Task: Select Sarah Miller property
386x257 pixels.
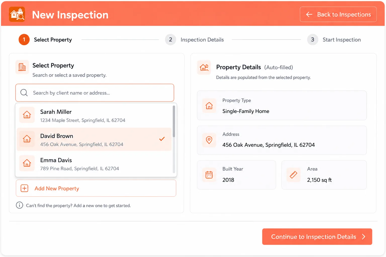Action: point(94,115)
